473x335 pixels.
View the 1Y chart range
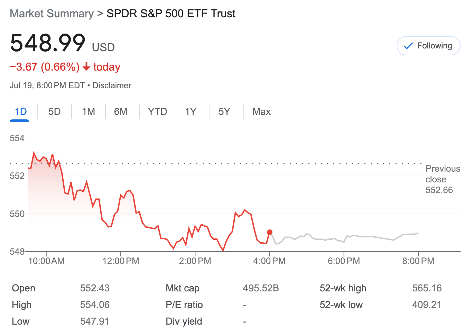click(x=191, y=111)
